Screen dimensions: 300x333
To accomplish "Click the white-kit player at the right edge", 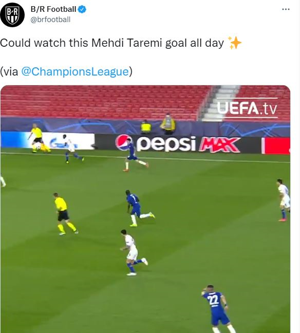I will tap(283, 200).
